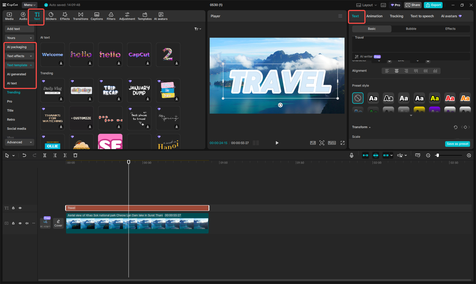Zoom out the timeline with the magnifier icon
This screenshot has height=284, width=476.
(x=428, y=155)
